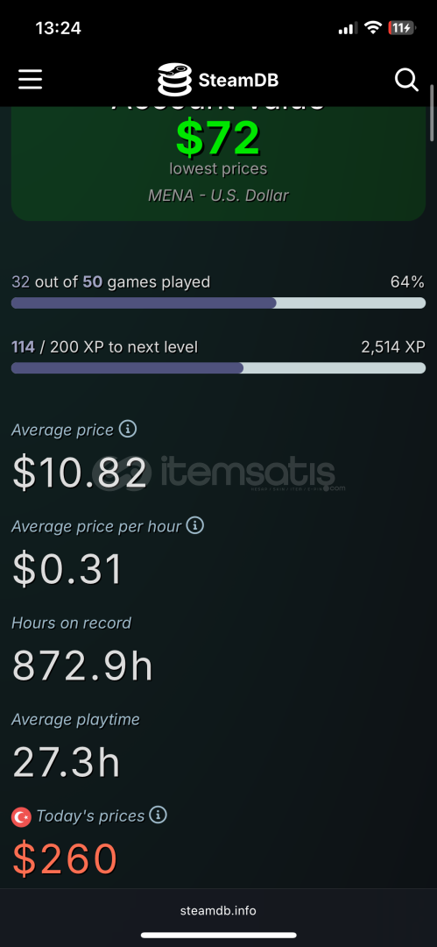Tap the Wi-Fi status icon
Image resolution: width=437 pixels, height=947 pixels.
374,28
